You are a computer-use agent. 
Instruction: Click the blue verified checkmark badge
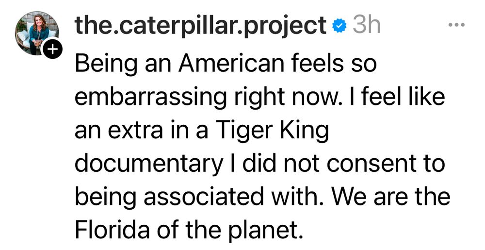(339, 26)
